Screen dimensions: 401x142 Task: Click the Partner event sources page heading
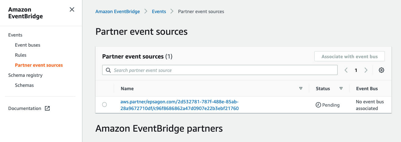141,31
